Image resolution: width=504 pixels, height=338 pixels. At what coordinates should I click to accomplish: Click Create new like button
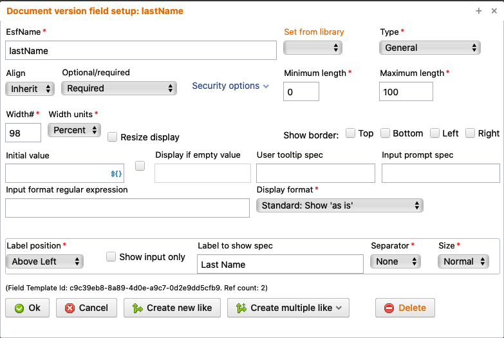tap(172, 308)
